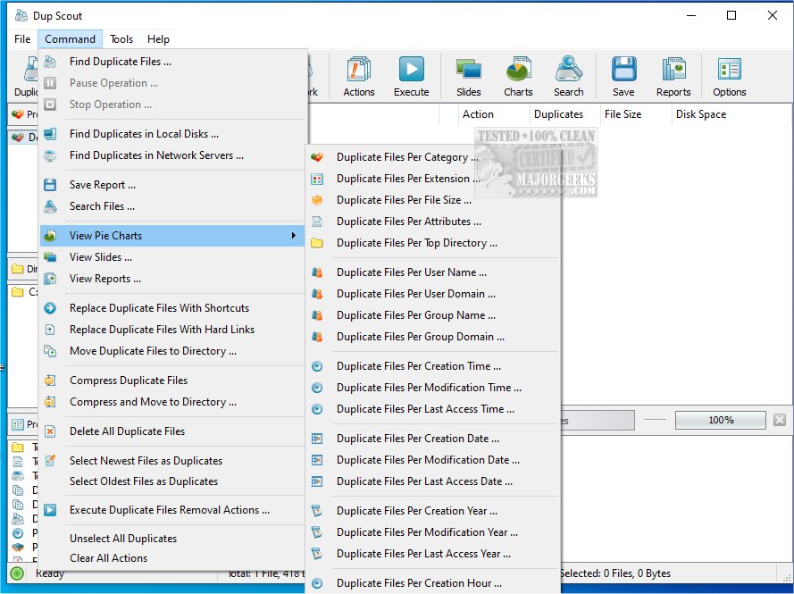Select Search Files ... menu entry
The image size is (794, 594).
pyautogui.click(x=173, y=206)
